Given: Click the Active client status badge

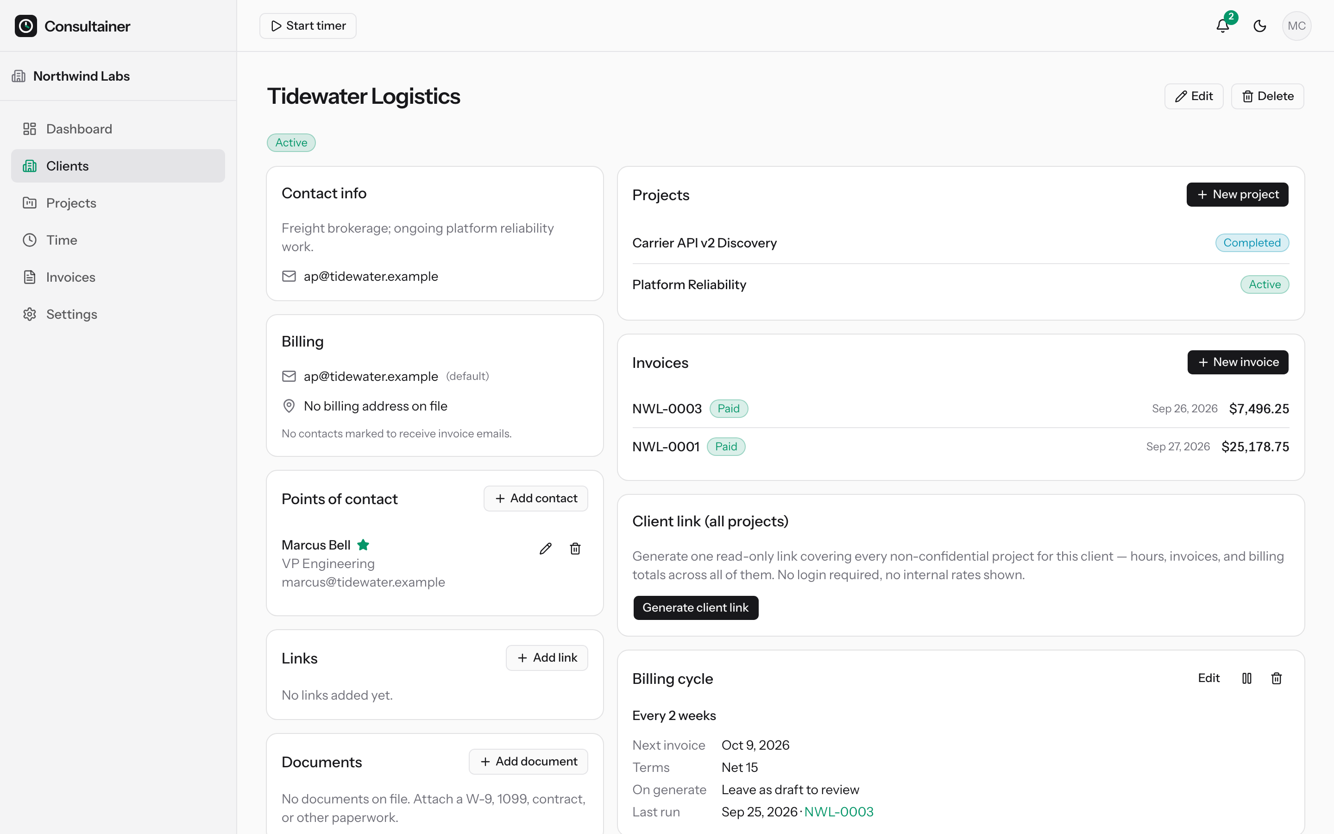Looking at the screenshot, I should [291, 143].
